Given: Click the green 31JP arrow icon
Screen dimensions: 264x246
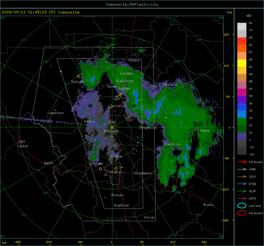Looking at the screenshot, I should (x=242, y=191).
